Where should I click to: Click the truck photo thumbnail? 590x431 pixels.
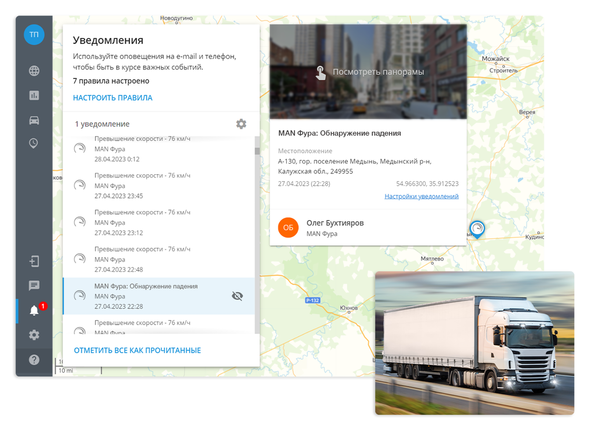[x=475, y=343]
